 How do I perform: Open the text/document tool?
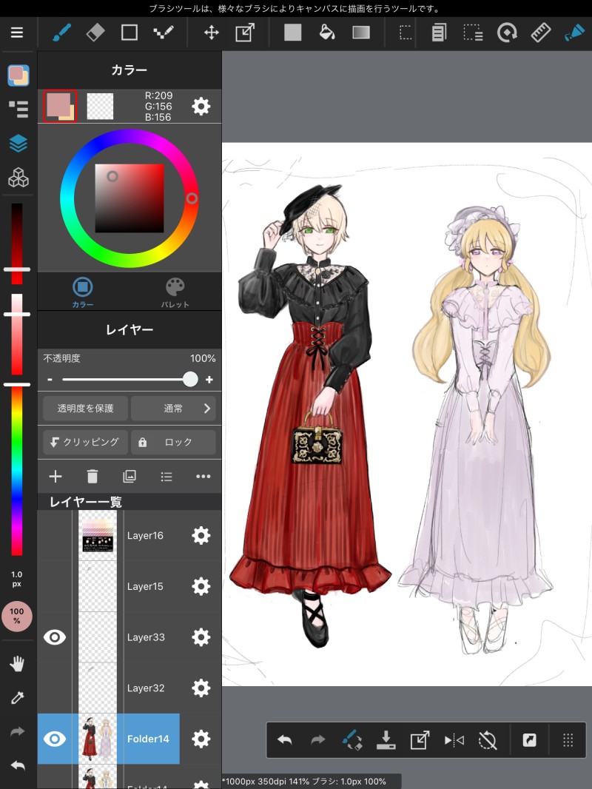[x=439, y=33]
